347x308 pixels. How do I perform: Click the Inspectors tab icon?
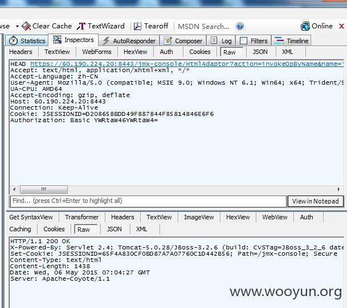(57, 40)
